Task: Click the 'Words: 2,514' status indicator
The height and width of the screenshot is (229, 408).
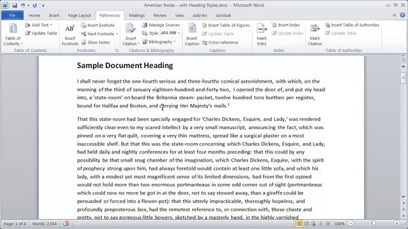Action: pyautogui.click(x=44, y=223)
